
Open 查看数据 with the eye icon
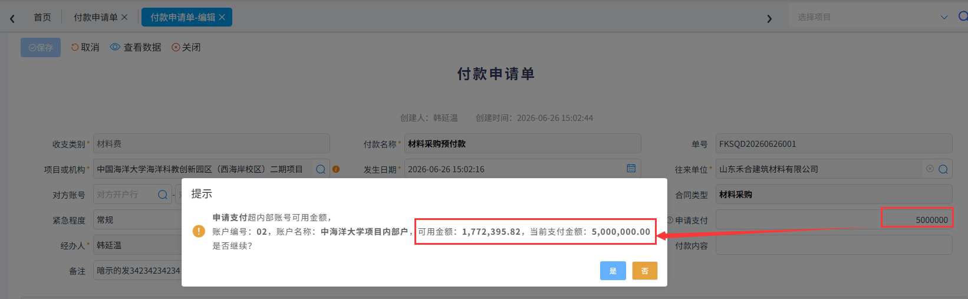pos(136,47)
